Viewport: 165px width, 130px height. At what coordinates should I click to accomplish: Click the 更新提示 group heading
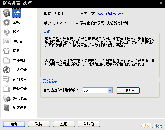click(x=50, y=81)
